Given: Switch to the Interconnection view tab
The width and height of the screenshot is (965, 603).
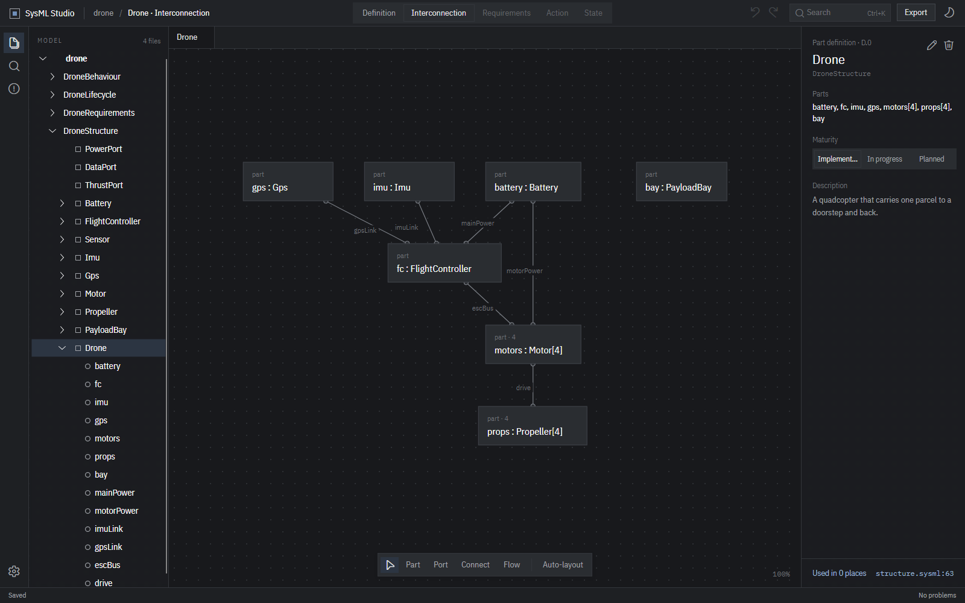Looking at the screenshot, I should (x=438, y=13).
